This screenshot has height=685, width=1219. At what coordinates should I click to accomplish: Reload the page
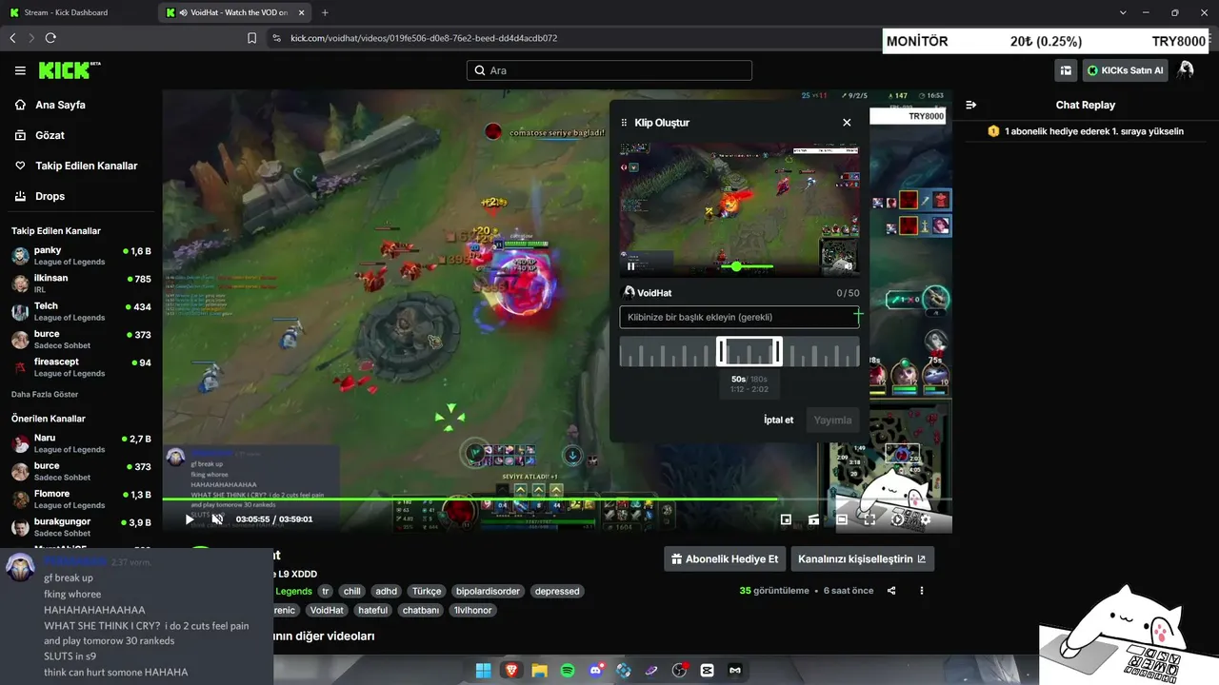tap(50, 38)
